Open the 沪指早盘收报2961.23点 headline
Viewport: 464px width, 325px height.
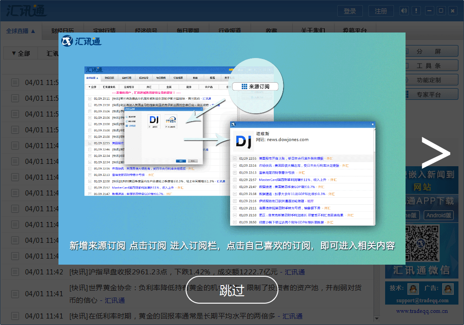(x=173, y=272)
